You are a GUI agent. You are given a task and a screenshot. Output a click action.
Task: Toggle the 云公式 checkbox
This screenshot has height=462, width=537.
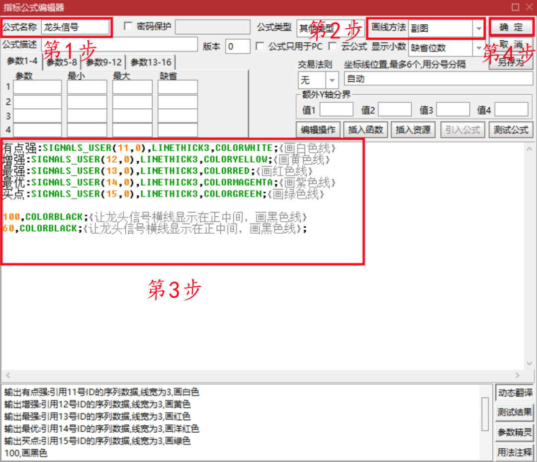click(332, 46)
